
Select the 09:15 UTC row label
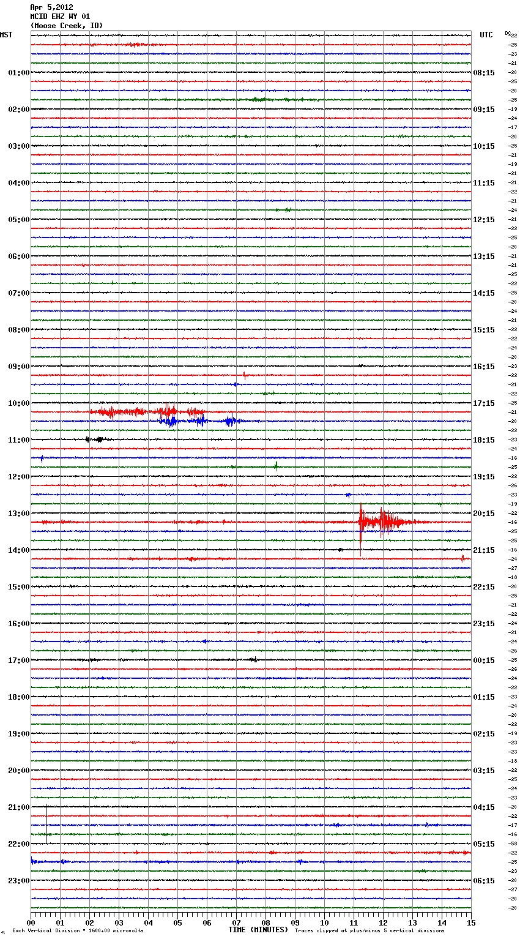484,110
